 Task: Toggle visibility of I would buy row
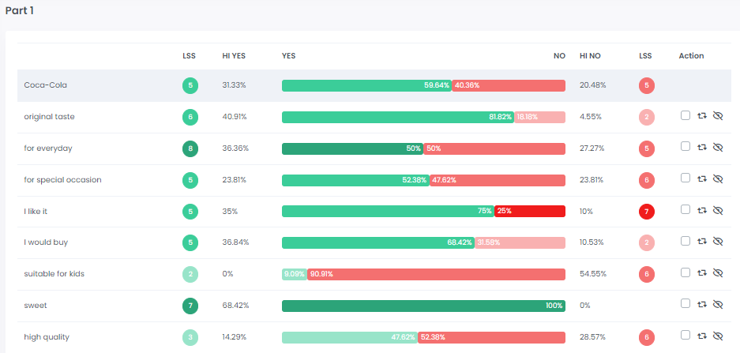(718, 242)
